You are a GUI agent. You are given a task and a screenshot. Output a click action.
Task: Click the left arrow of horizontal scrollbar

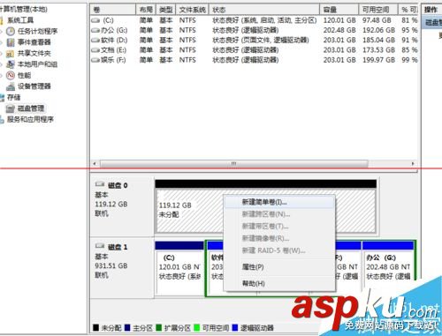[95, 164]
